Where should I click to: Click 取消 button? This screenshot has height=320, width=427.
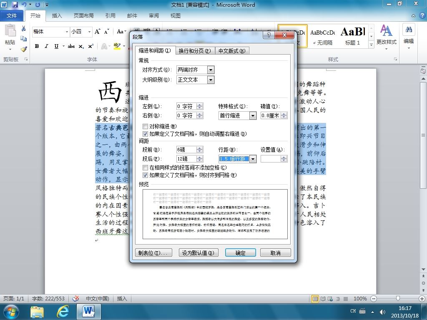(275, 253)
